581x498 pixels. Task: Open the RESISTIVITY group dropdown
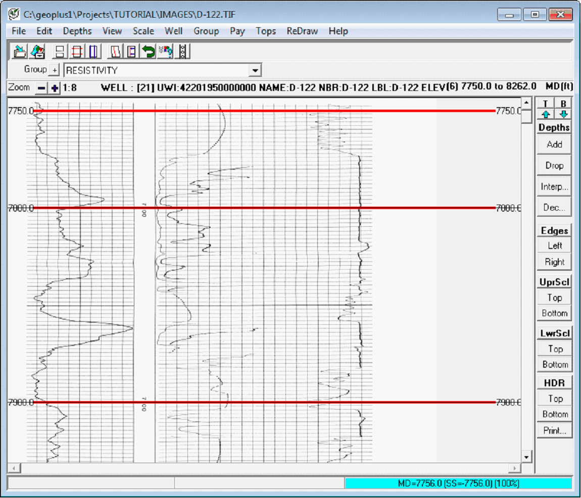tap(256, 70)
